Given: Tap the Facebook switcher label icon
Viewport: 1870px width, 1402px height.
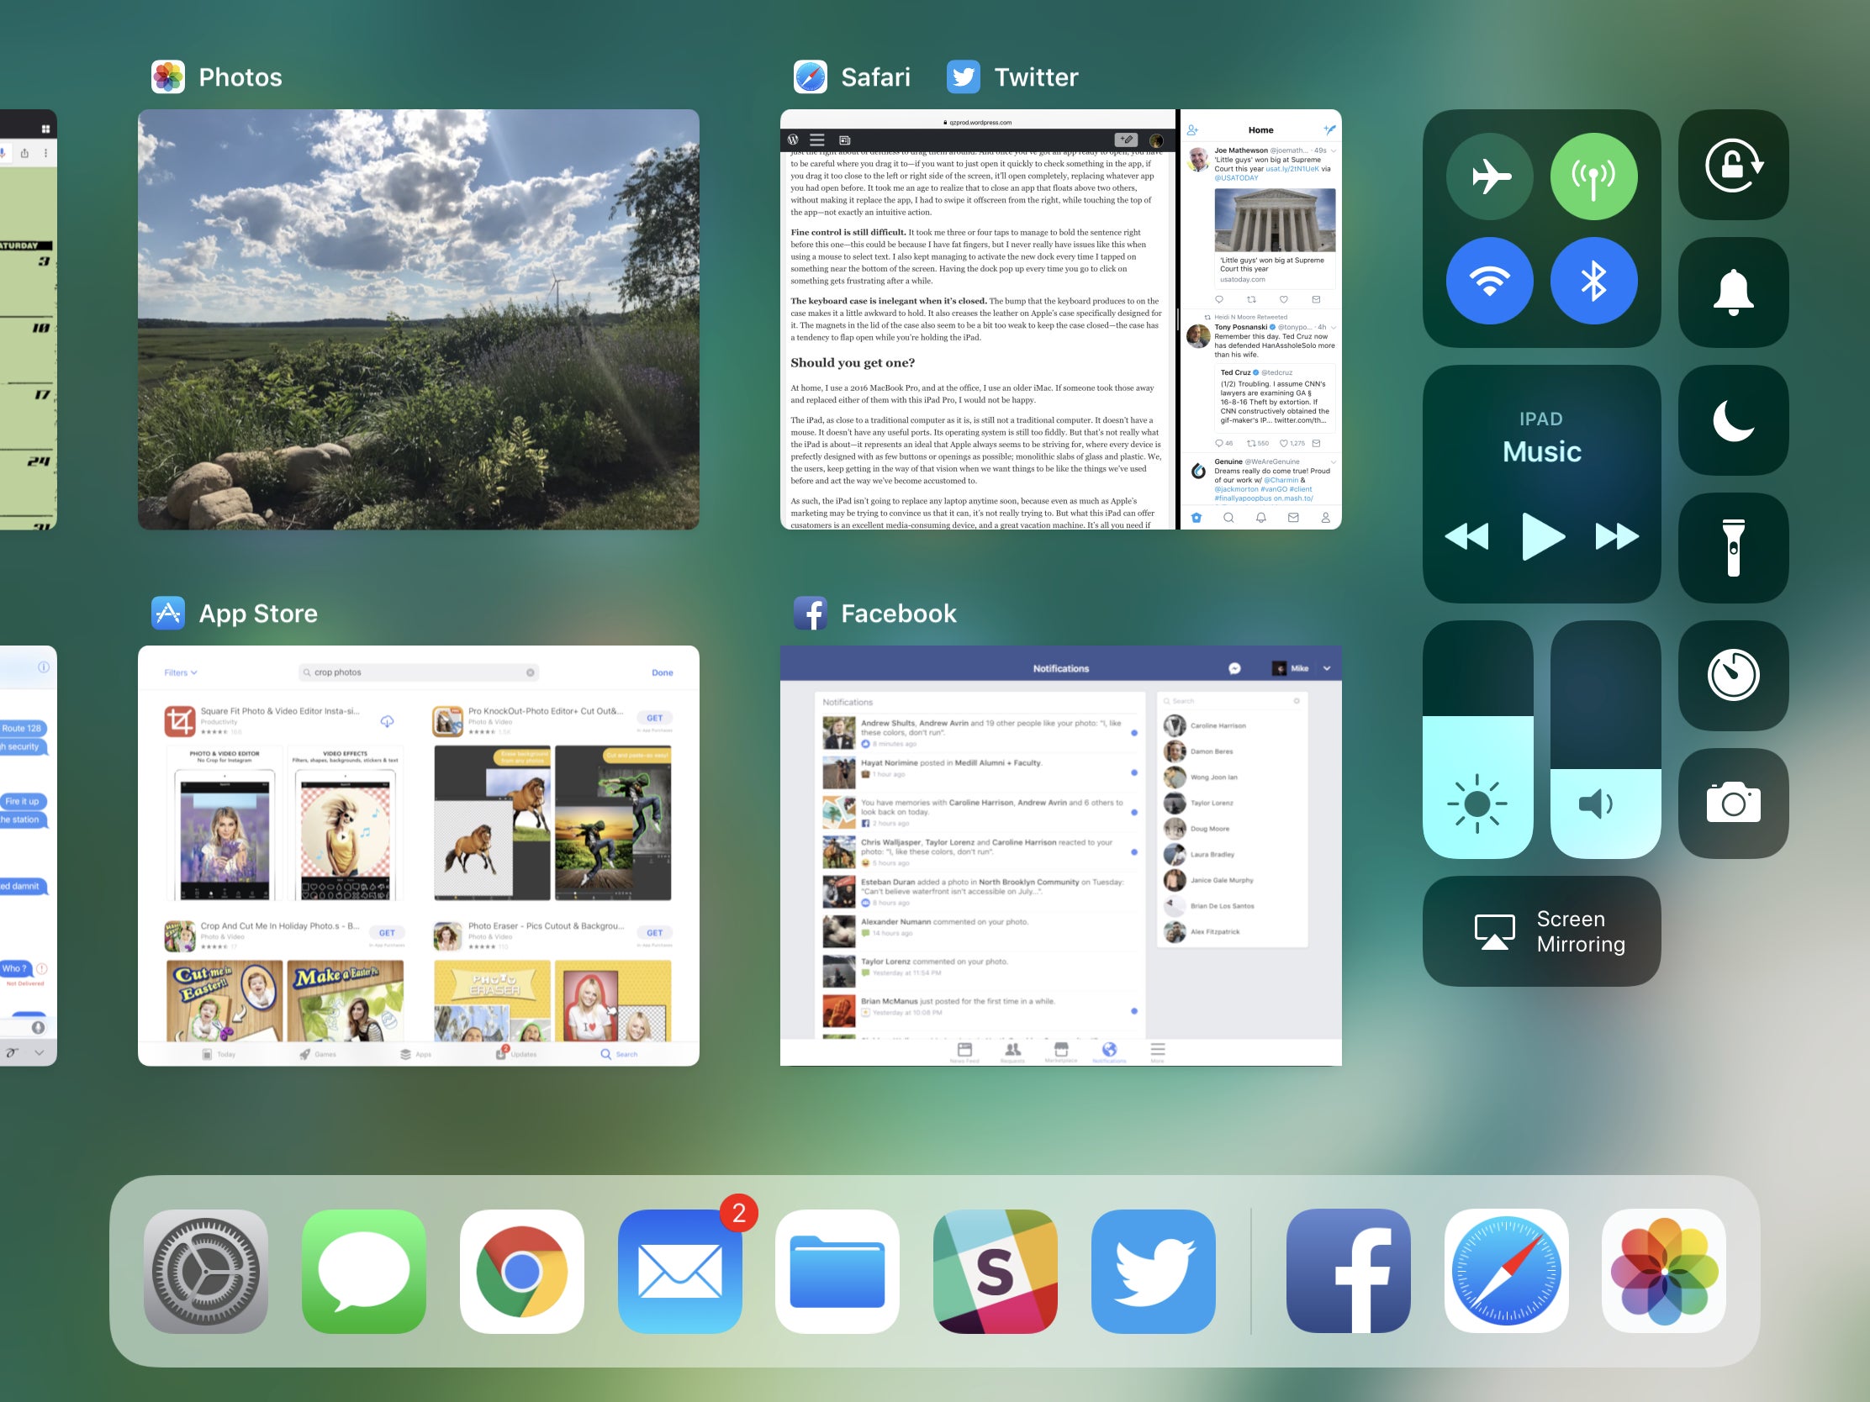Looking at the screenshot, I should [x=810, y=613].
